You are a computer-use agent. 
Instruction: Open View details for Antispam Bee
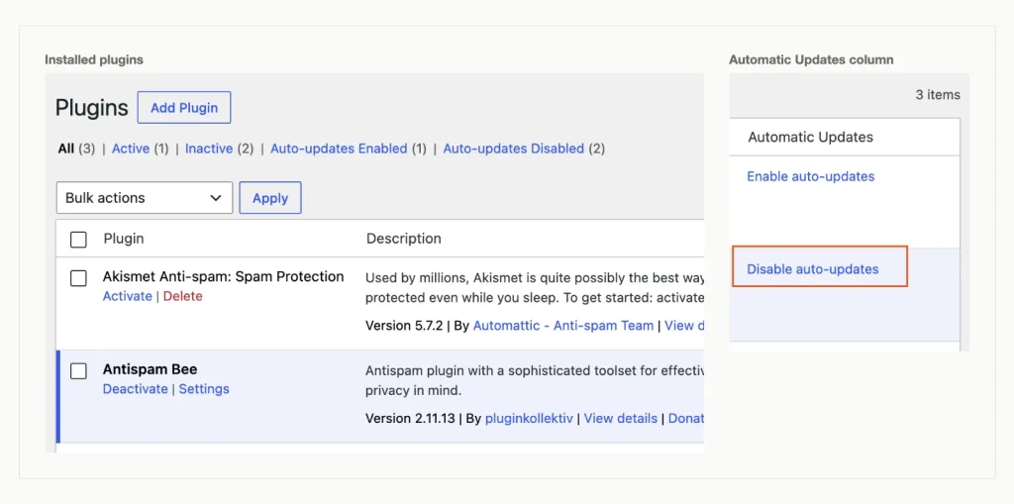(x=620, y=419)
